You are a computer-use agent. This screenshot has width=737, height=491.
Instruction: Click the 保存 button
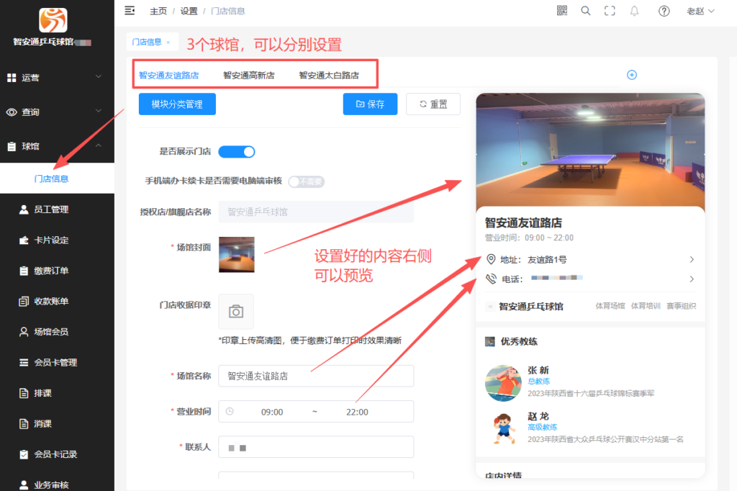tap(370, 104)
